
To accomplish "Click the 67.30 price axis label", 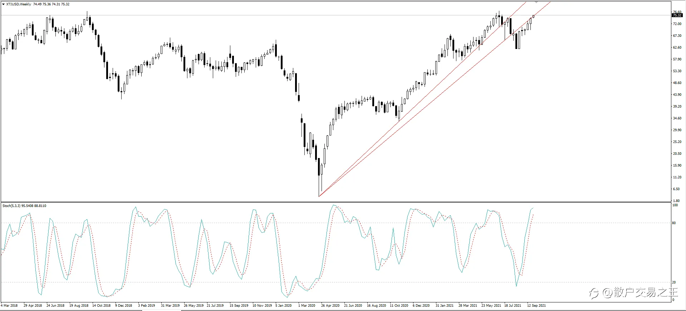I will (677, 36).
